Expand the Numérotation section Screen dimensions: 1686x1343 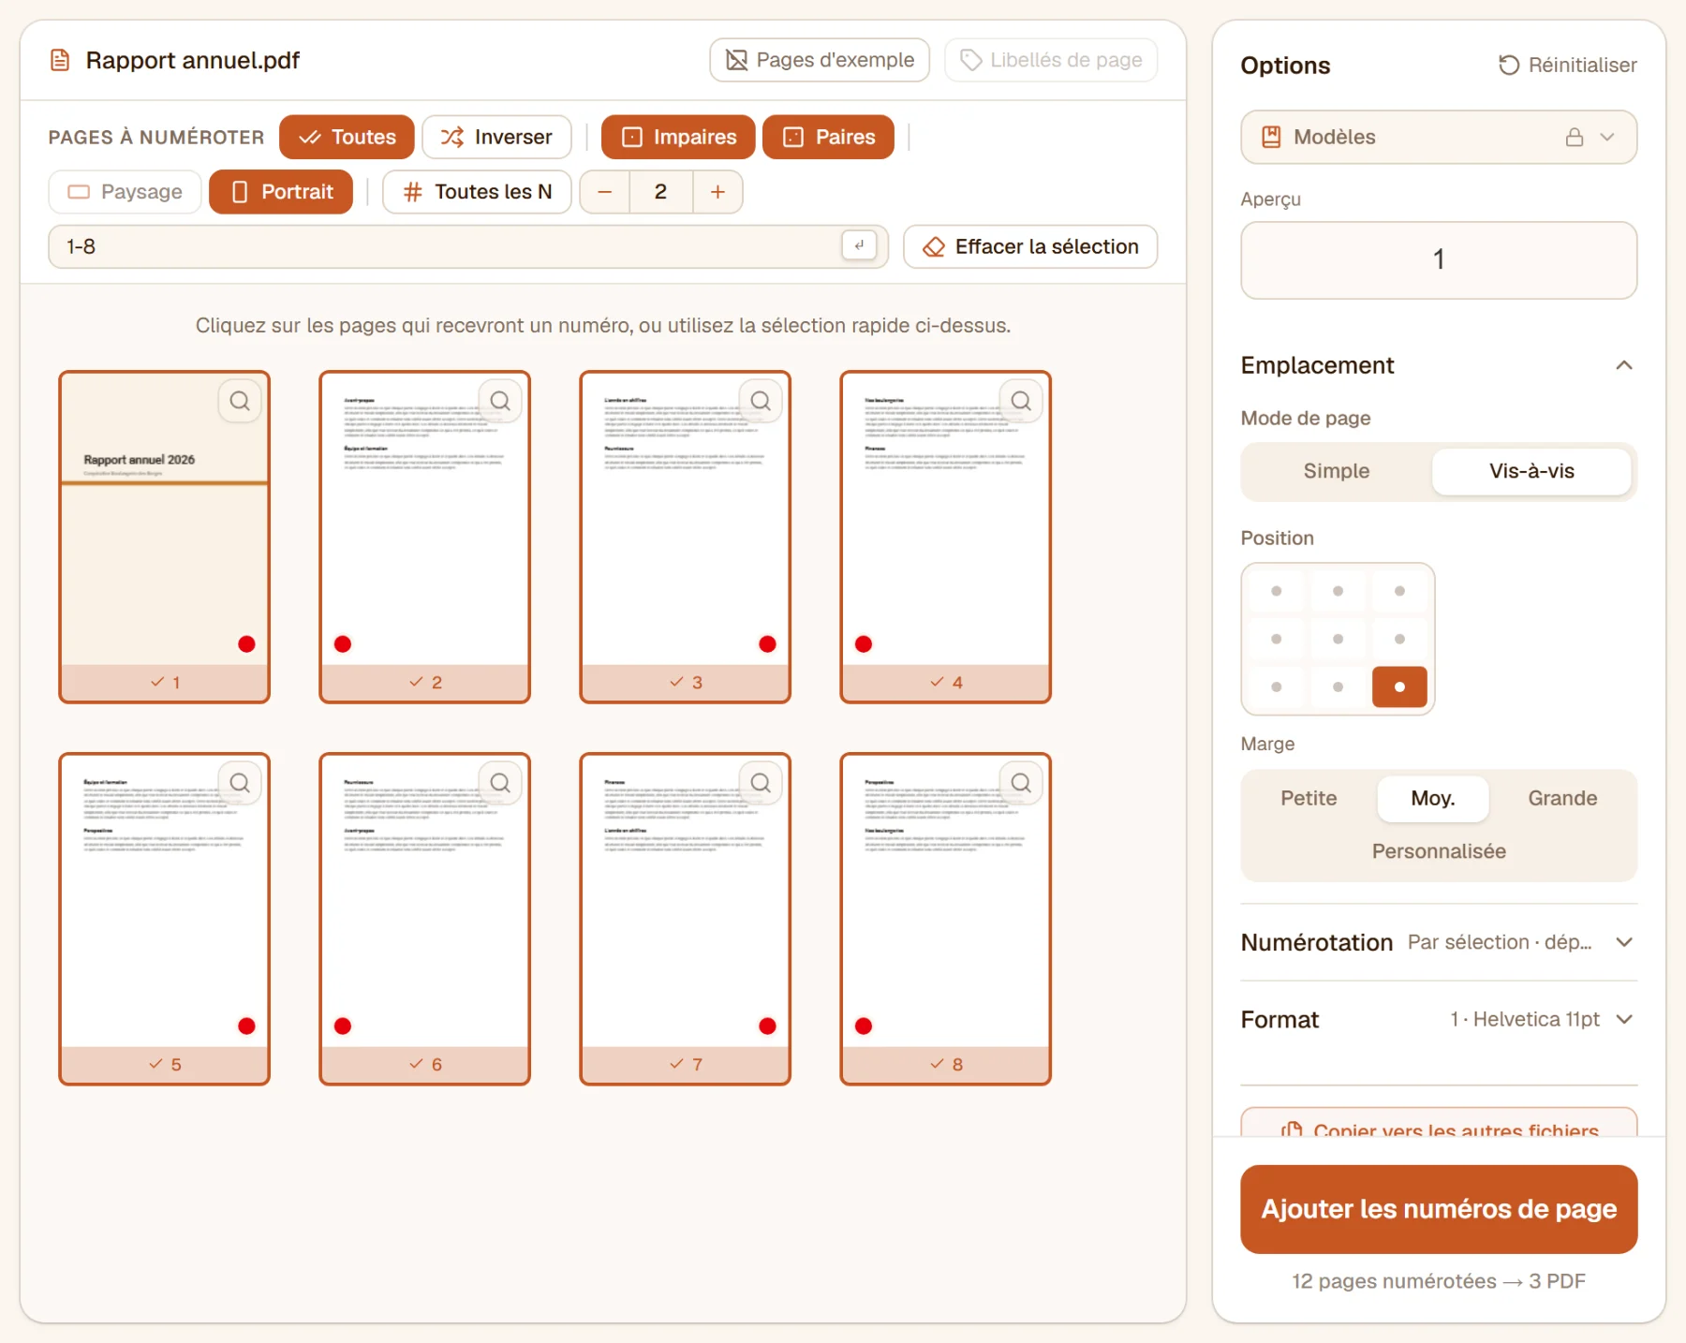pyautogui.click(x=1439, y=942)
